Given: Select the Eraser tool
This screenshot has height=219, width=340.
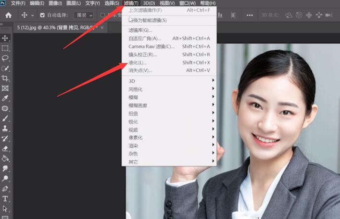Looking at the screenshot, I should coord(5,149).
